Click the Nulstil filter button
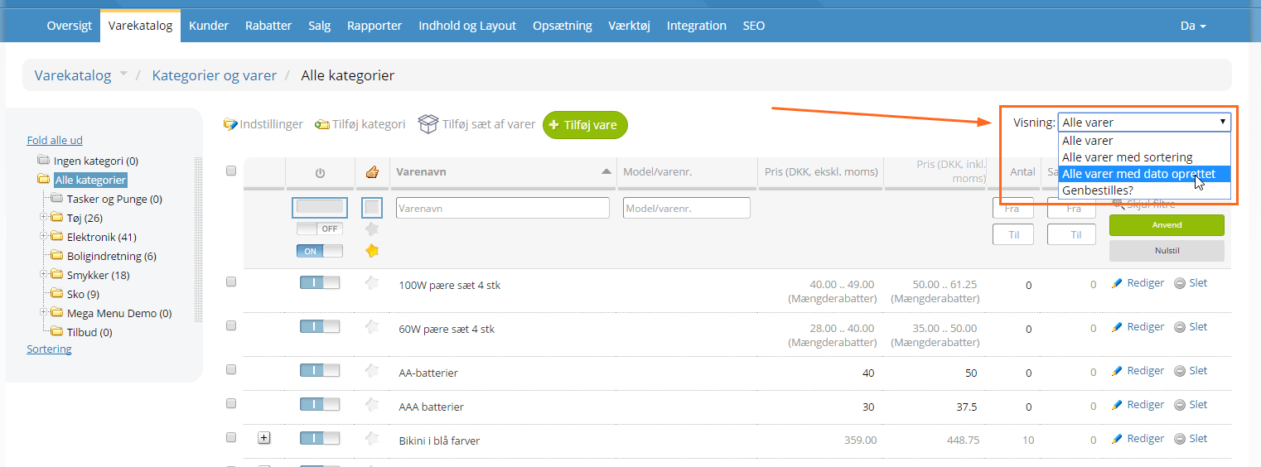This screenshot has width=1261, height=467. [1167, 250]
